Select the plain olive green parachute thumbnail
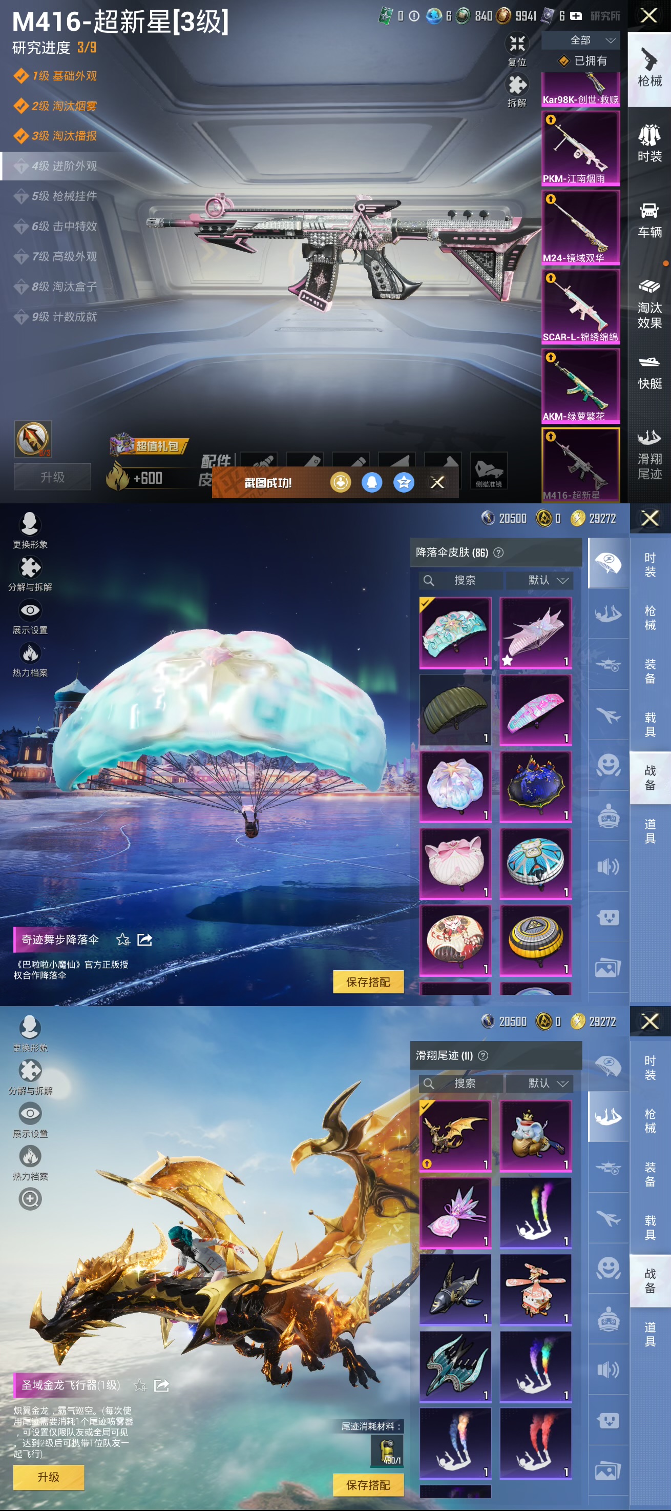Viewport: 671px width, 1511px height. point(455,710)
